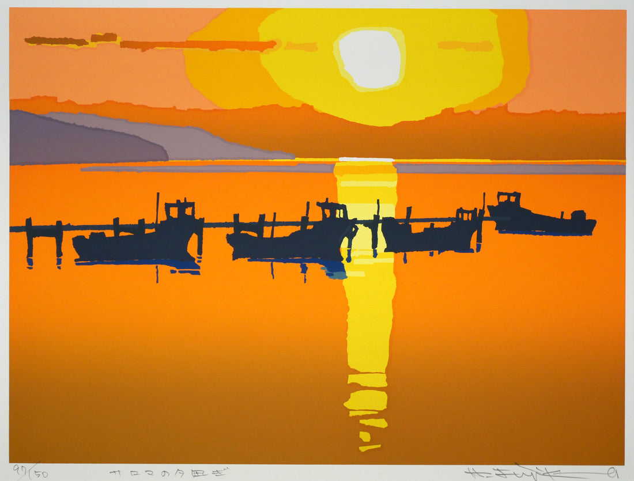Click the white sun disc

(x=370, y=59)
